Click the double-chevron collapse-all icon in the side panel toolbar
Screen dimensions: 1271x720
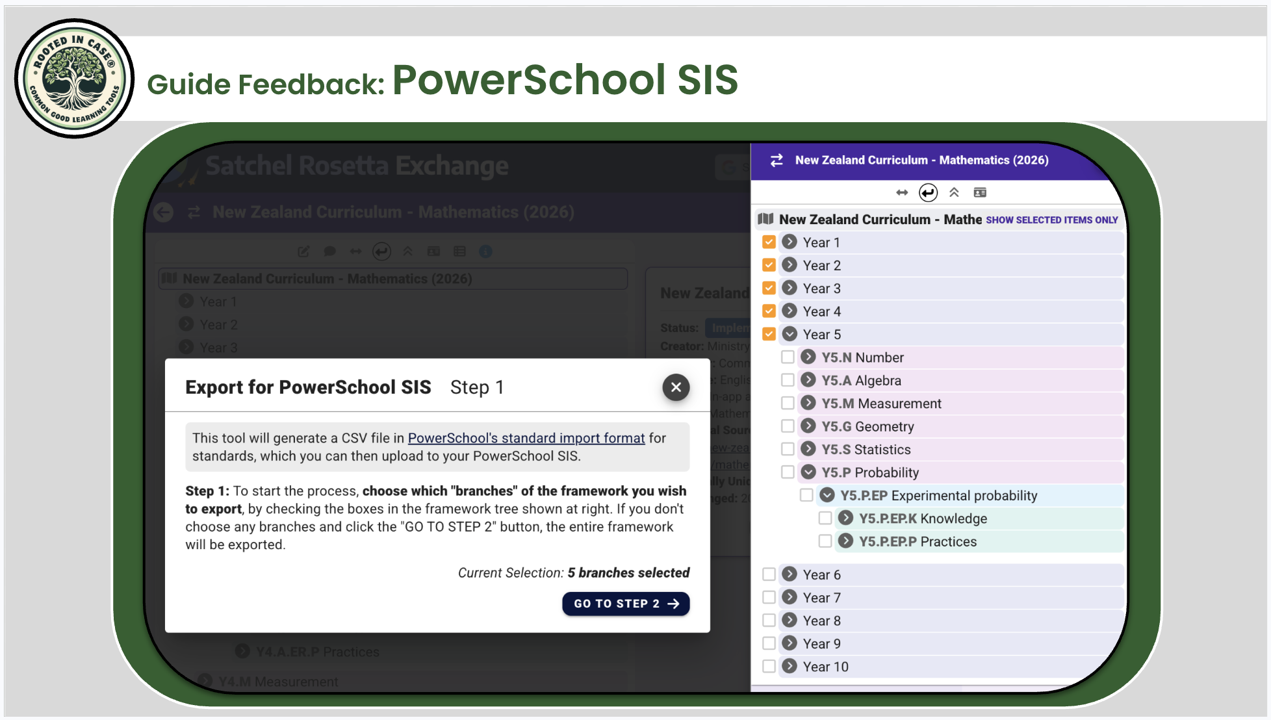point(954,192)
